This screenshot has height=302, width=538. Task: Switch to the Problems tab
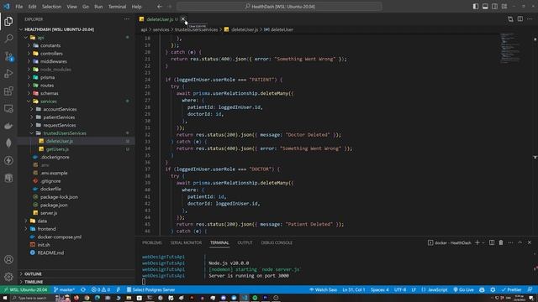pyautogui.click(x=152, y=242)
